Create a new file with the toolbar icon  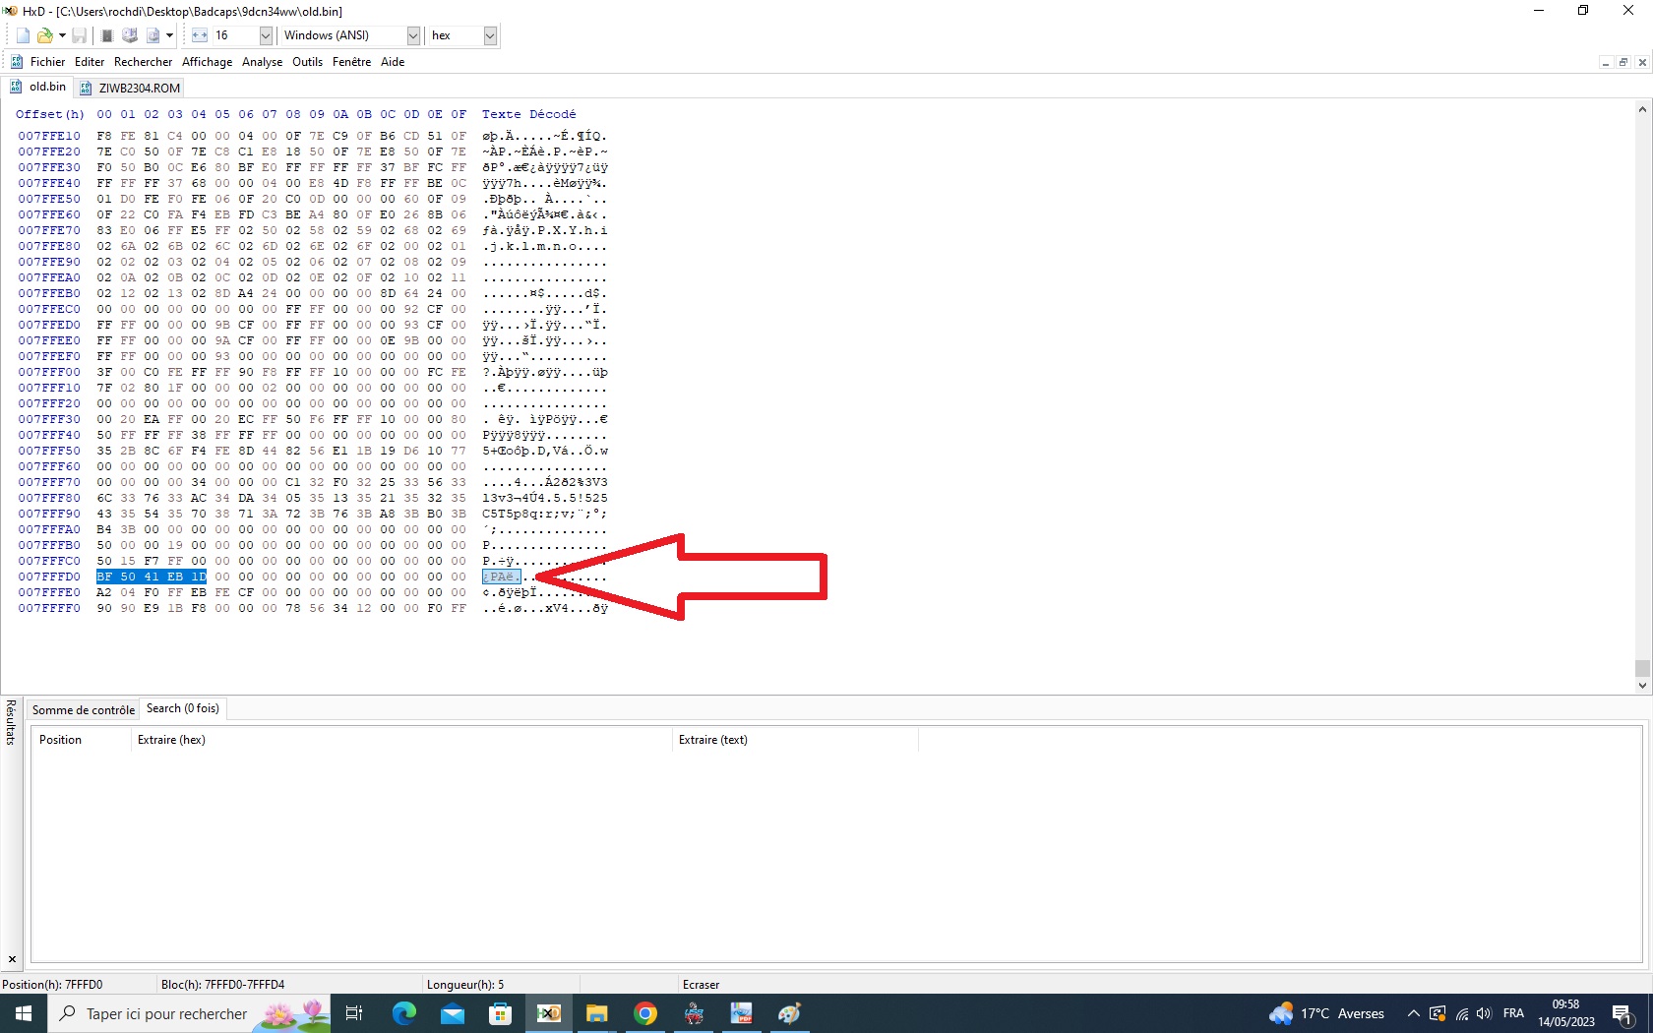pos(23,35)
